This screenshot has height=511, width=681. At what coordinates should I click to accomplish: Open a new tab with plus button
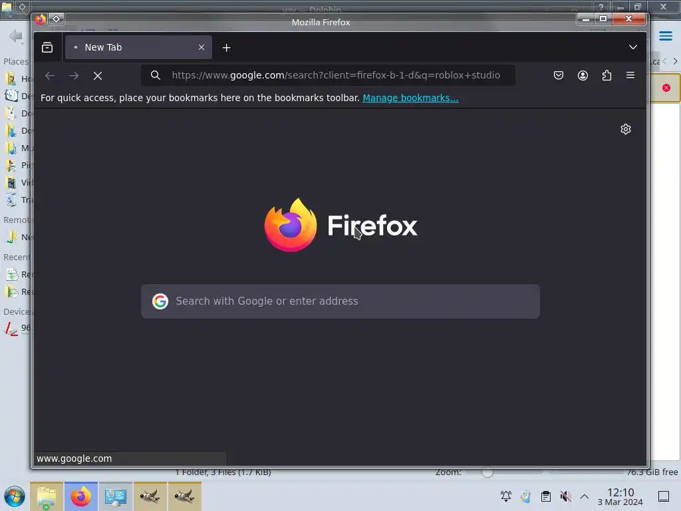tap(226, 48)
